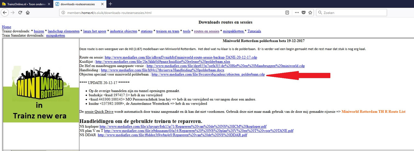Screen dimensions: 414x151
Task: Open the Handleiding polderbaan docx link
Action: [x=163, y=70]
